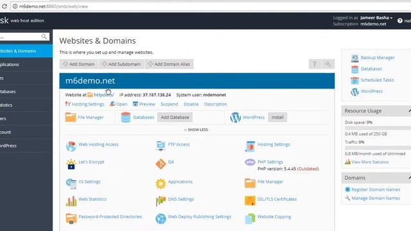Select Statistics in the sidebar
The height and width of the screenshot is (231, 411).
[x=26, y=105]
